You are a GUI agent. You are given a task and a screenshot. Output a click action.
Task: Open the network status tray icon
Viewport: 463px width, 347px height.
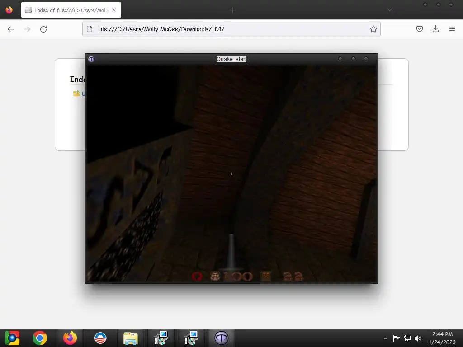coord(407,338)
